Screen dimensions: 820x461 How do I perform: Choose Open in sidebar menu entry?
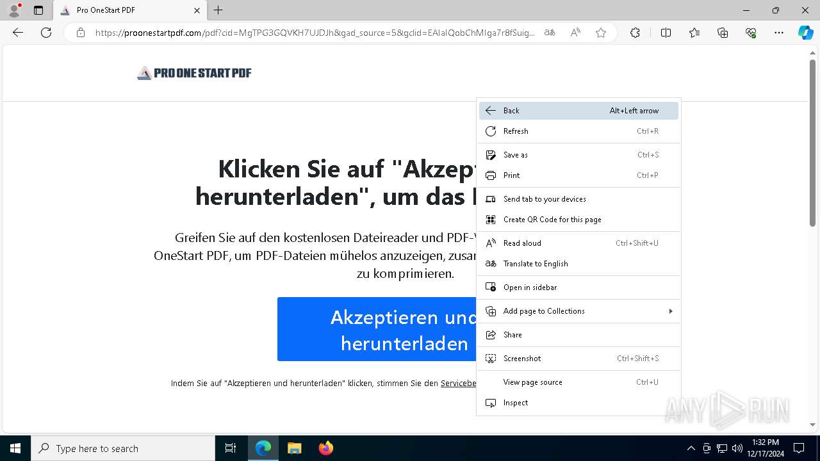tap(578, 287)
